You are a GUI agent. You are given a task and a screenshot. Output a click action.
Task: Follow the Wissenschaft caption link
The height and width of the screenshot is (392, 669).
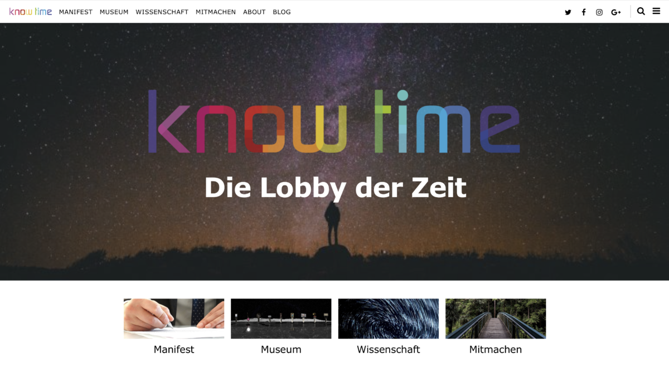click(x=389, y=350)
